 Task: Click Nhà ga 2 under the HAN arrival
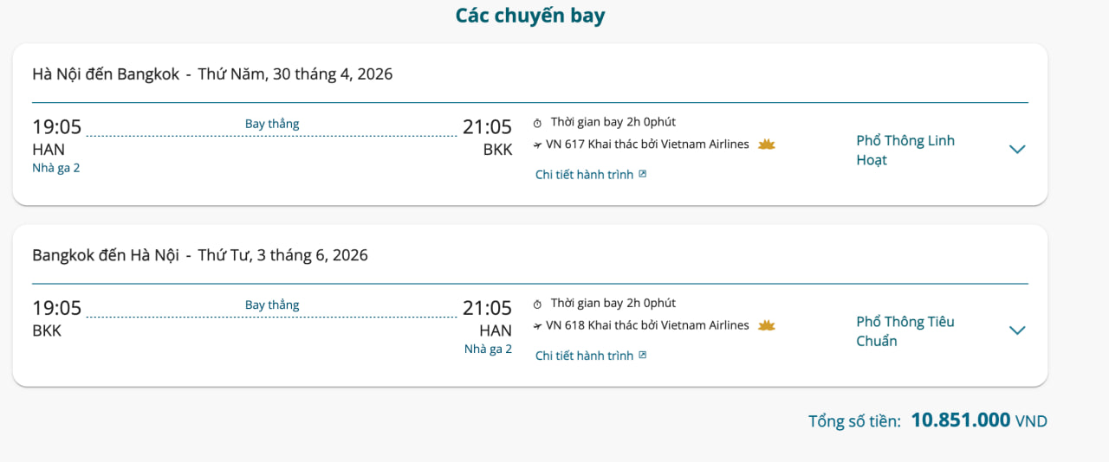pos(488,350)
